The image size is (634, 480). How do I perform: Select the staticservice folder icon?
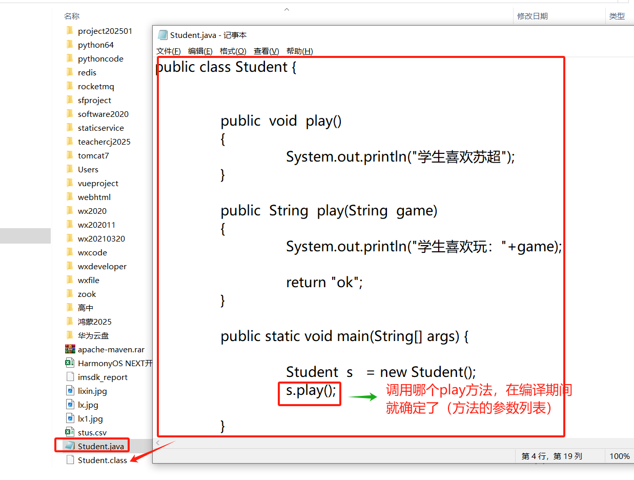[x=70, y=128]
